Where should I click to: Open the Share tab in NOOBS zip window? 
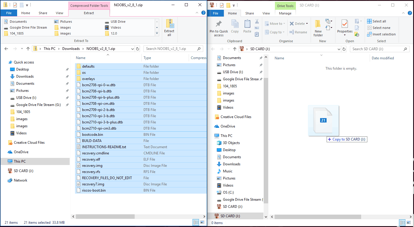pos(43,13)
